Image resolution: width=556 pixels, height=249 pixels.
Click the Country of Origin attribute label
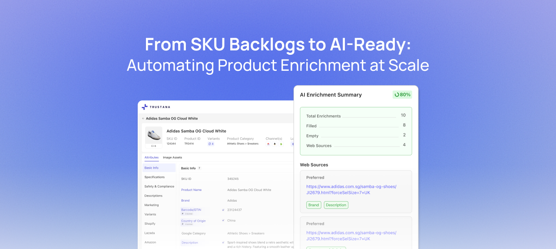pyautogui.click(x=193, y=221)
